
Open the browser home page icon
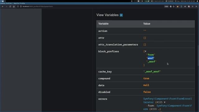pos(14,7)
